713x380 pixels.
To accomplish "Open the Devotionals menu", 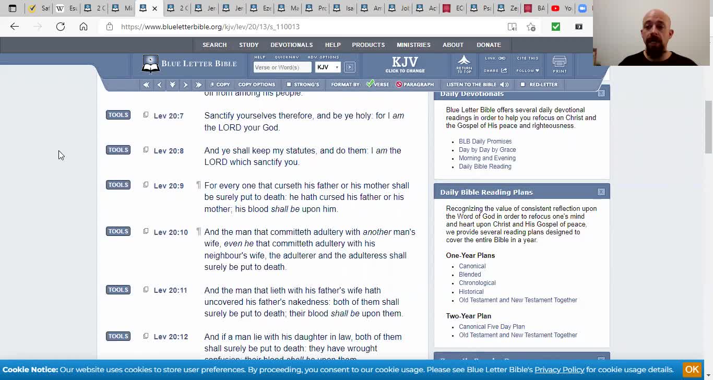I will pyautogui.click(x=291, y=45).
